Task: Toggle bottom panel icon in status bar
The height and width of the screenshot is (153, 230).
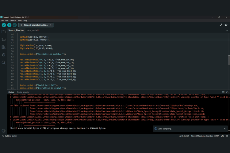Action: (x=227, y=136)
